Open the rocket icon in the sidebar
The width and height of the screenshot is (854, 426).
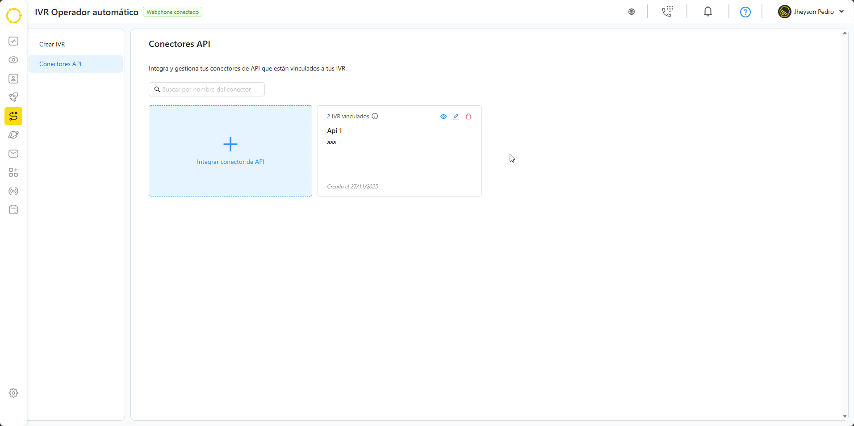13,97
